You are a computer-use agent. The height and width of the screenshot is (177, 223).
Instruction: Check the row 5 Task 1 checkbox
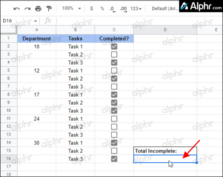pyautogui.click(x=114, y=70)
